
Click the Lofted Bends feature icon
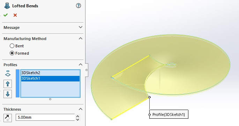click(7, 6)
